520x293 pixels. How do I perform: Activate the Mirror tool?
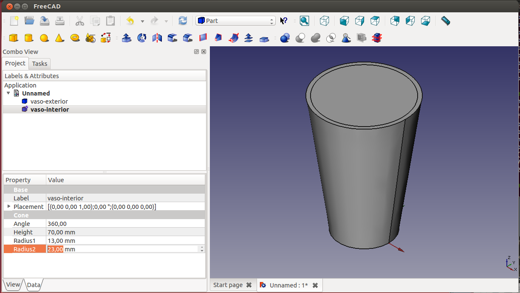pos(157,38)
